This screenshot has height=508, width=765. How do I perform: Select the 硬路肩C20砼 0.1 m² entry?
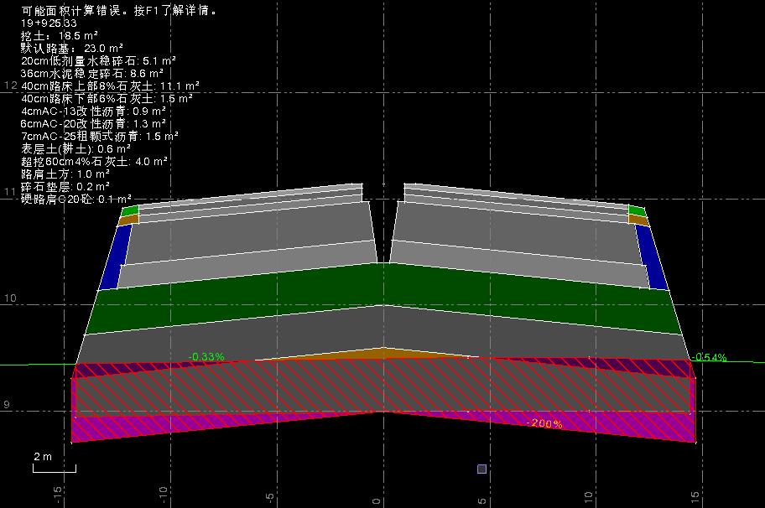pos(76,200)
